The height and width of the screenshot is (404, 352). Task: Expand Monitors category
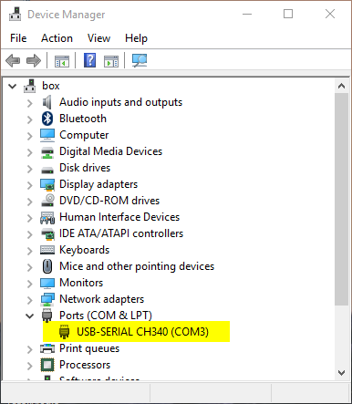tap(30, 284)
